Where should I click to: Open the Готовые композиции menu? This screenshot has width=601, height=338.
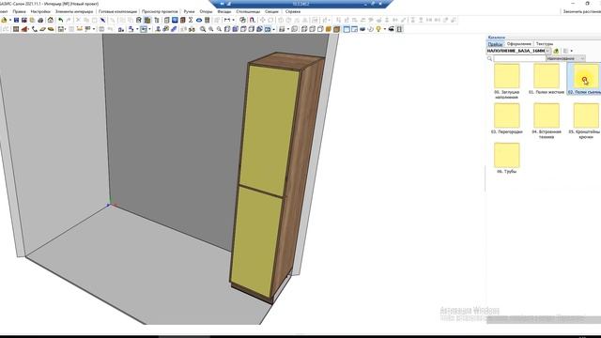click(x=117, y=11)
